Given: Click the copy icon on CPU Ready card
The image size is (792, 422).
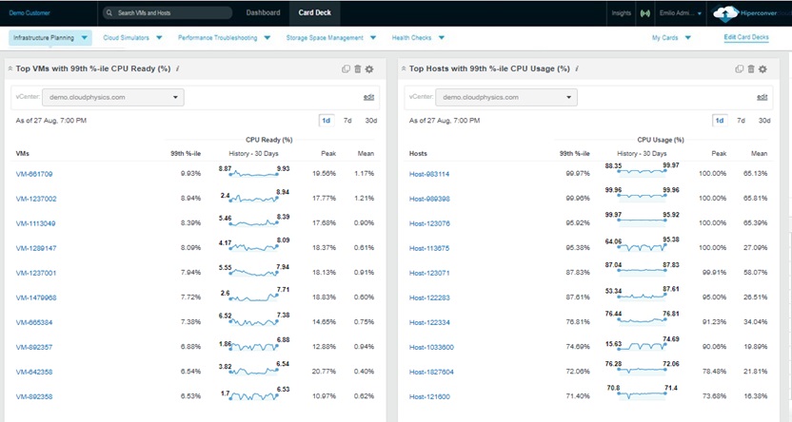Looking at the screenshot, I should pyautogui.click(x=346, y=69).
